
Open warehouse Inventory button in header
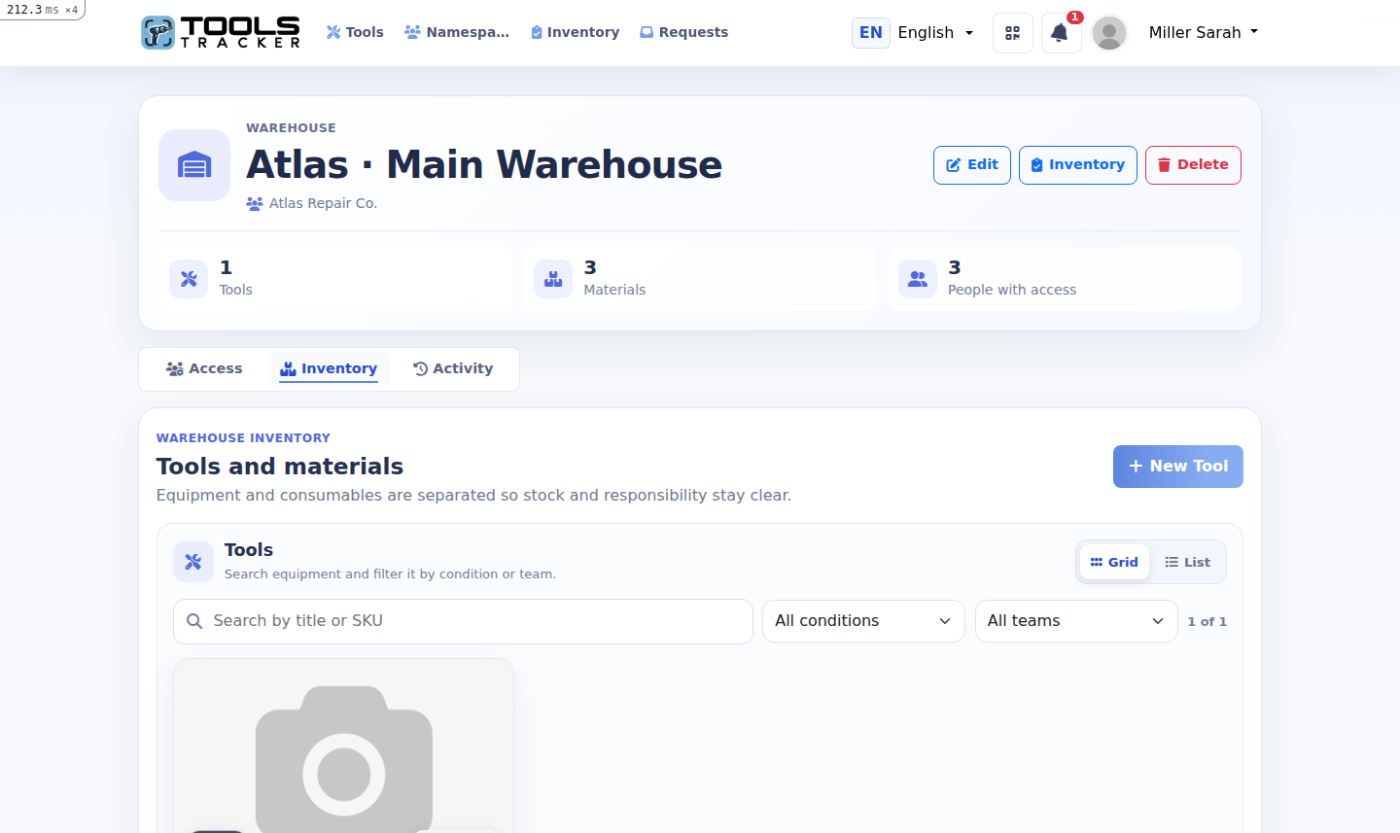1078,165
